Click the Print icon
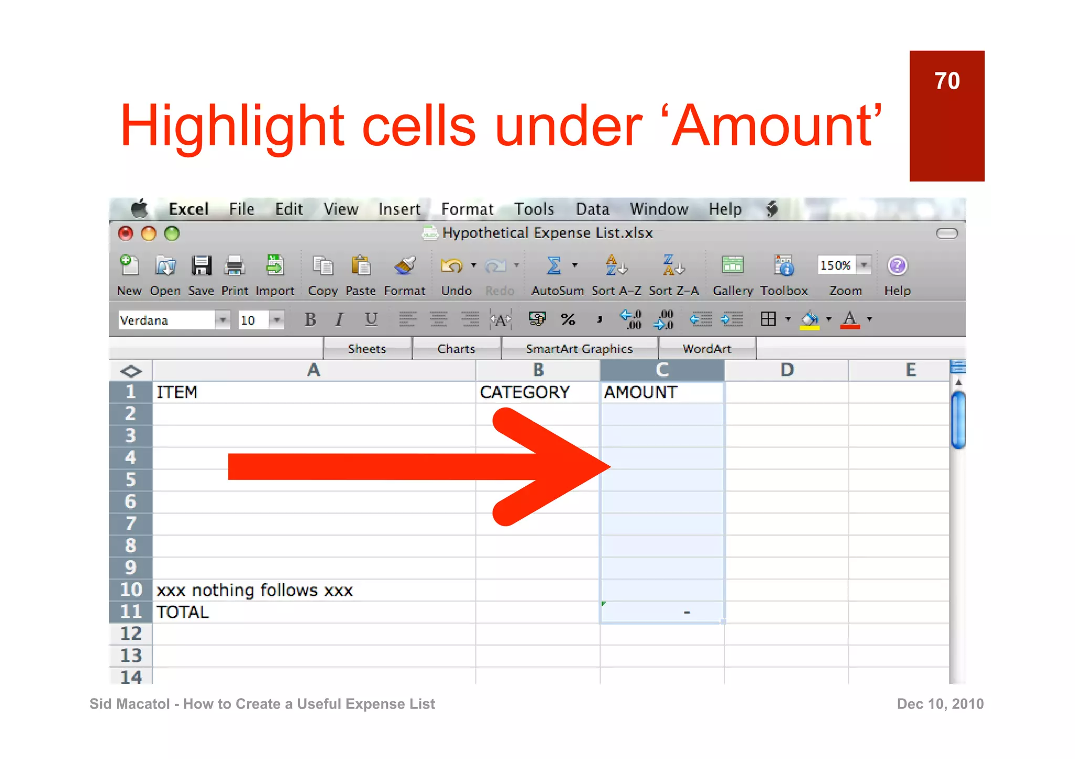1075x759 pixels. point(234,266)
